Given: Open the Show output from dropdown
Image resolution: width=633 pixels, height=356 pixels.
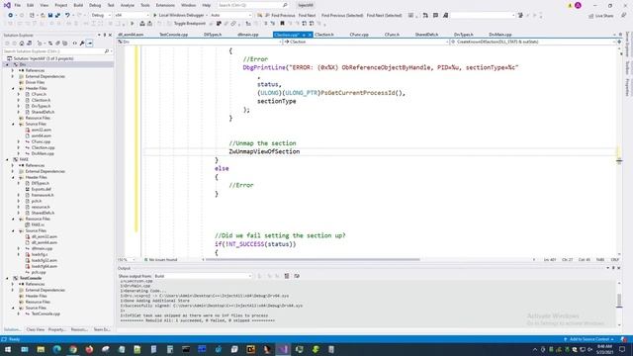Looking at the screenshot, I should pos(203,276).
